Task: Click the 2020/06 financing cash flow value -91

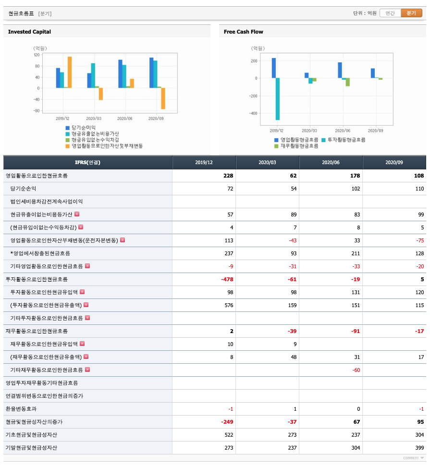Action: (356, 331)
